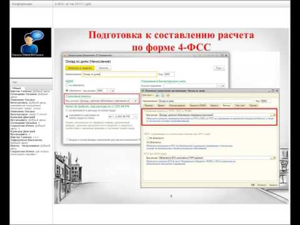Click the speaker avatar thumbnail
Screen dimensions: 300x225
[x=31, y=42]
